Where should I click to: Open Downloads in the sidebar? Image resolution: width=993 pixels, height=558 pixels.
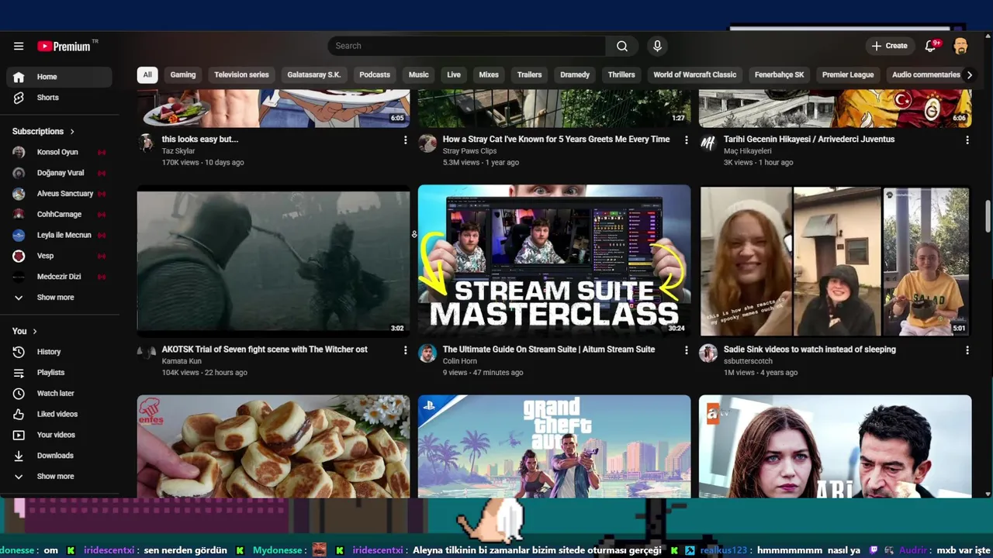[x=59, y=456]
